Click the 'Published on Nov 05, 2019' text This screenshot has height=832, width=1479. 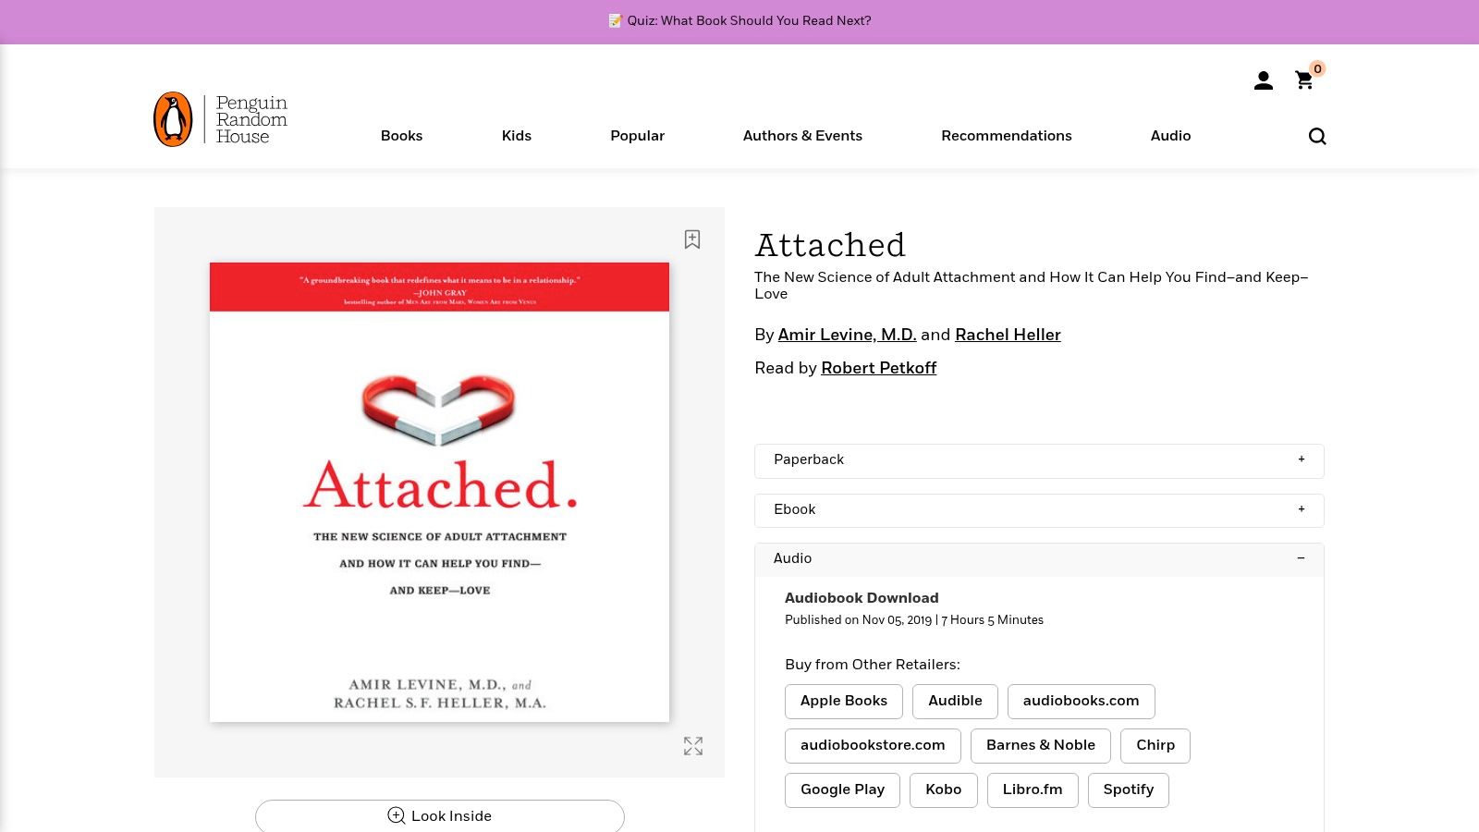tap(859, 620)
